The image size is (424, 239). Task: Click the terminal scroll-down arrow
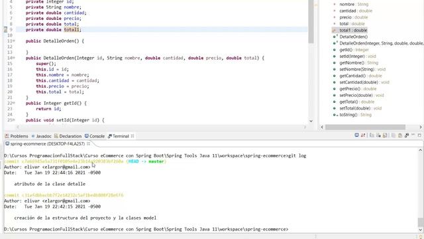[421, 230]
